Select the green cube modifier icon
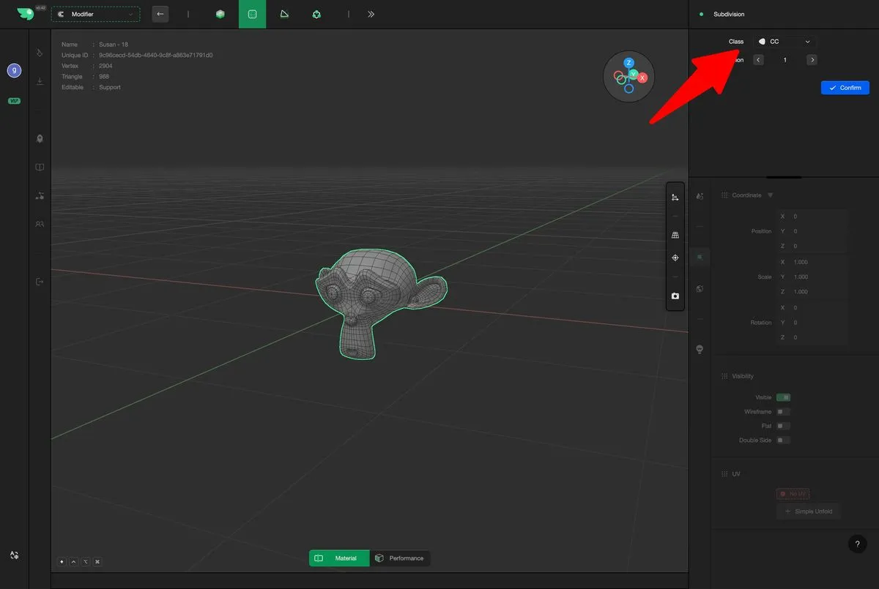 point(220,14)
